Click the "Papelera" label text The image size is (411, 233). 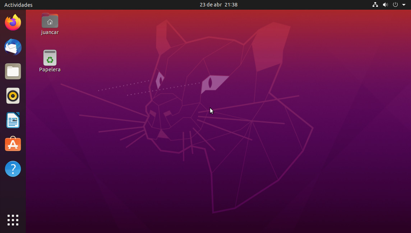coord(50,70)
